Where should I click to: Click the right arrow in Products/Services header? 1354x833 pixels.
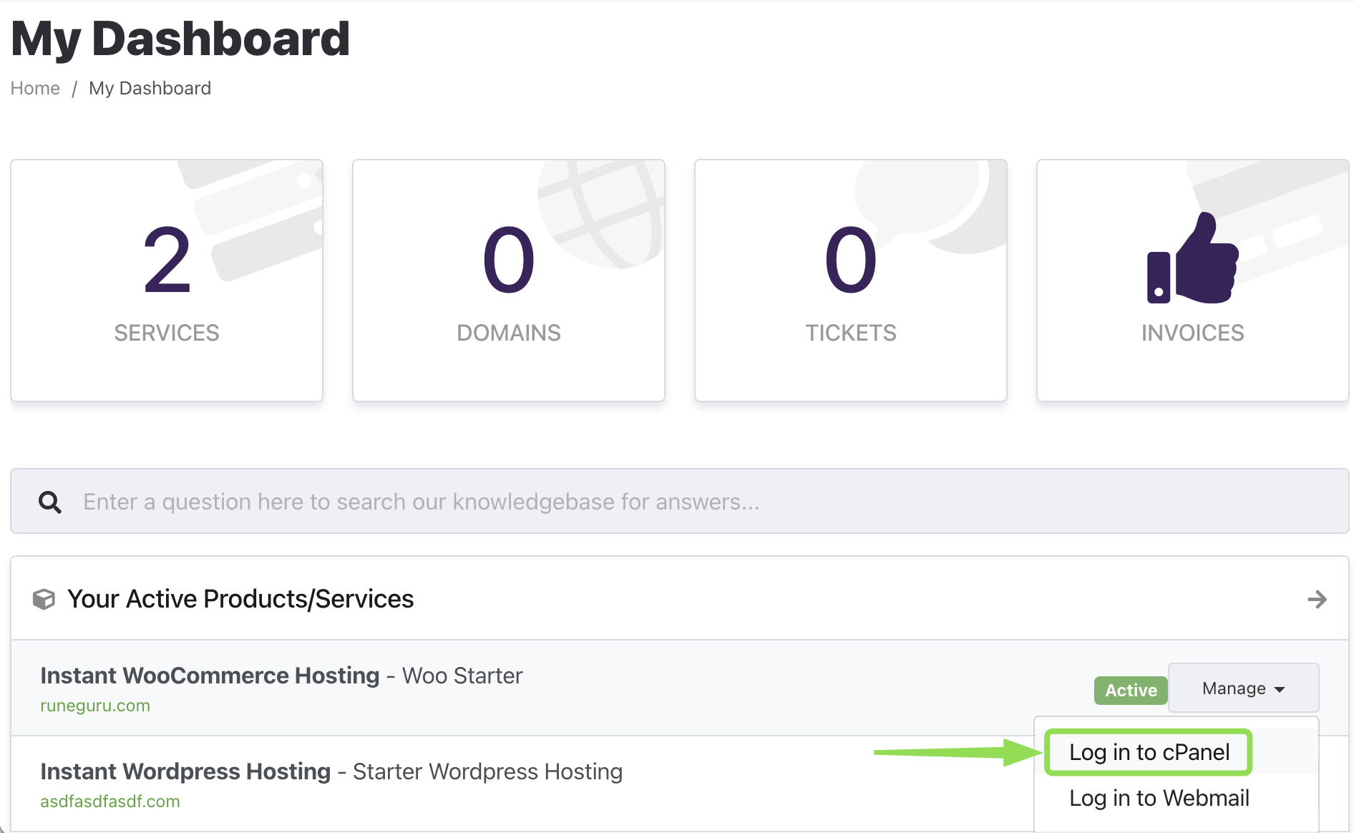(x=1317, y=599)
